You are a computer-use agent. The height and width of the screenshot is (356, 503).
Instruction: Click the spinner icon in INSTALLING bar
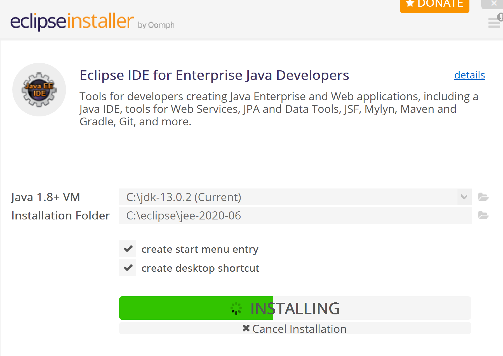pos(236,308)
